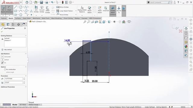
Task: Click Repair Sketch
Action: click(x=90, y=10)
